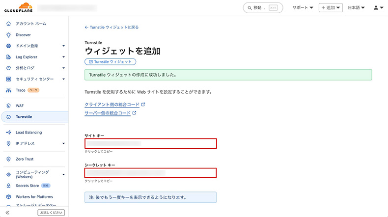Click the external link icon beside サーバー側の統合コード
The image size is (388, 217).
[x=134, y=113]
